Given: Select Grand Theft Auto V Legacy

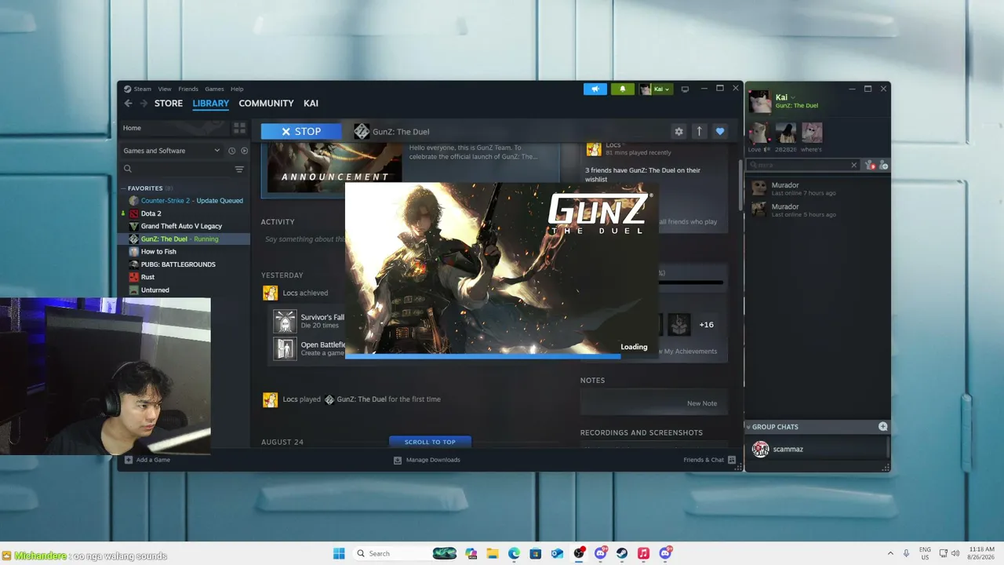Looking at the screenshot, I should coord(185,226).
